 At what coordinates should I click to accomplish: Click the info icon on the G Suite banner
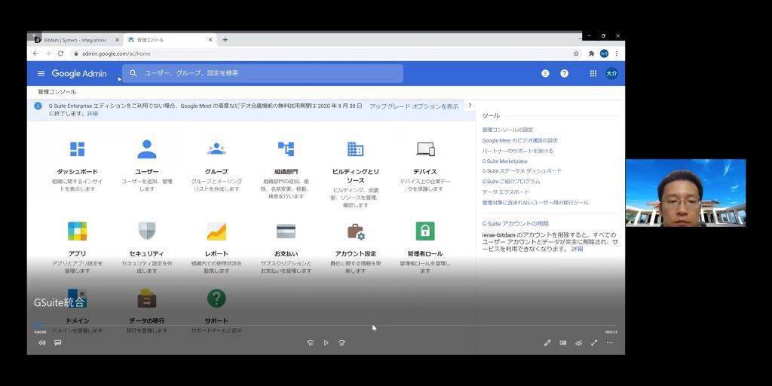pos(38,106)
